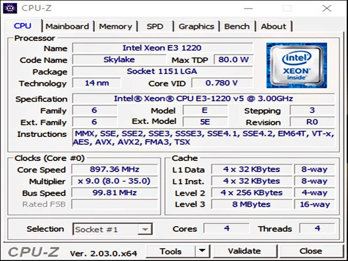Click the Name field Intel Xeon E3 1220

[x=163, y=48]
